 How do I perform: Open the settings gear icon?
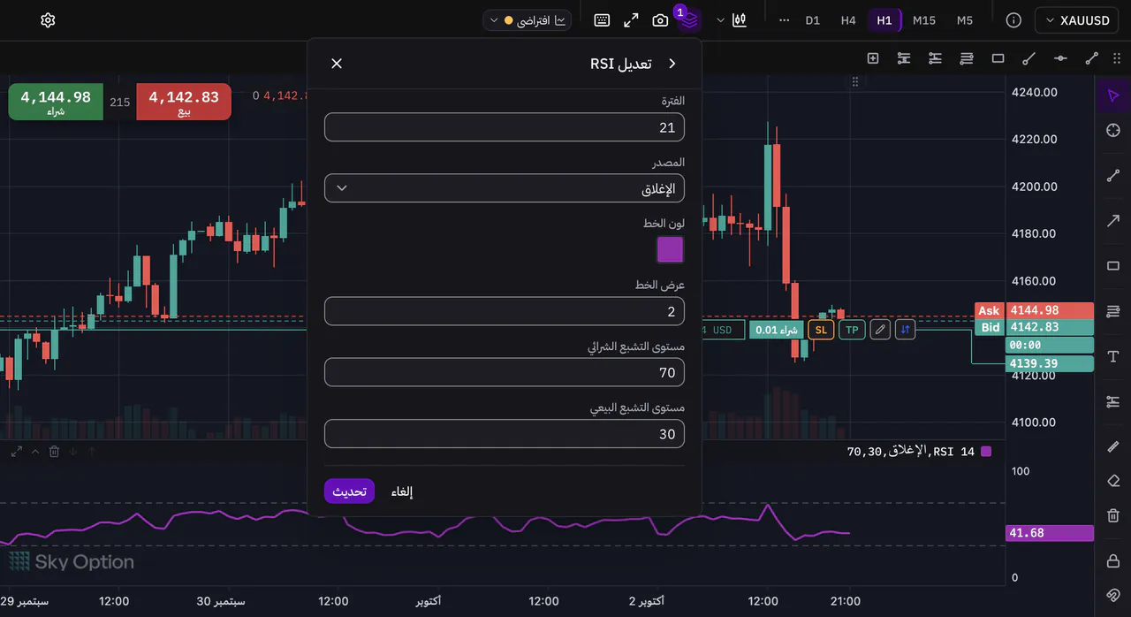coord(48,20)
